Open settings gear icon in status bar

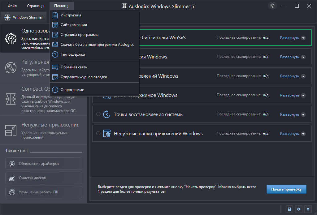coord(299,209)
